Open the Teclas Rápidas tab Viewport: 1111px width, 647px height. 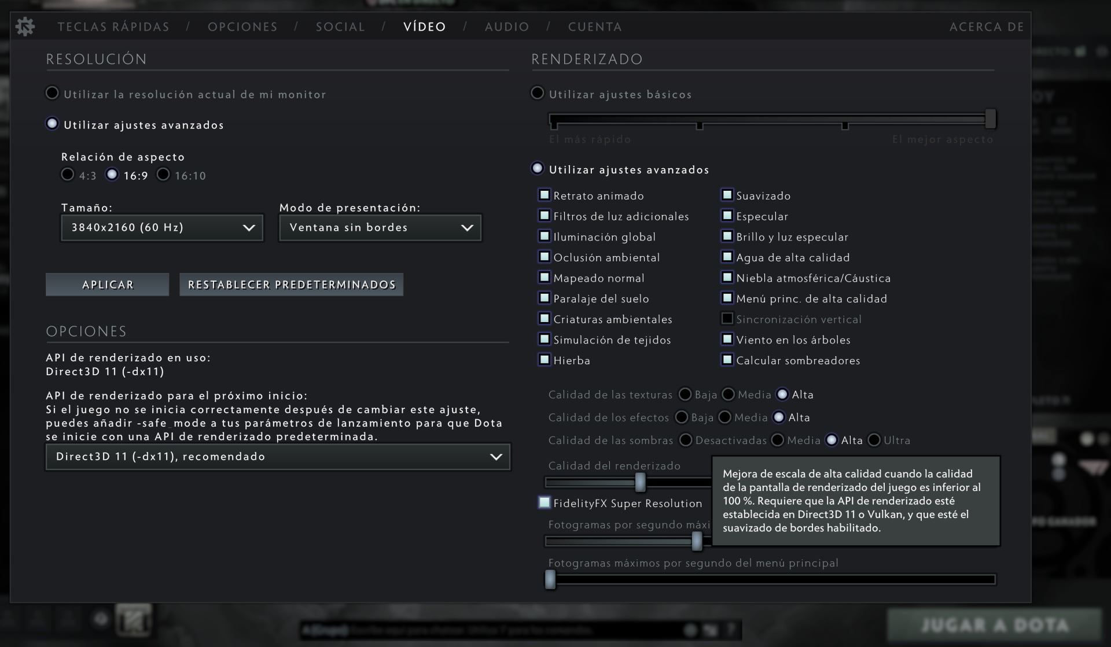click(113, 27)
